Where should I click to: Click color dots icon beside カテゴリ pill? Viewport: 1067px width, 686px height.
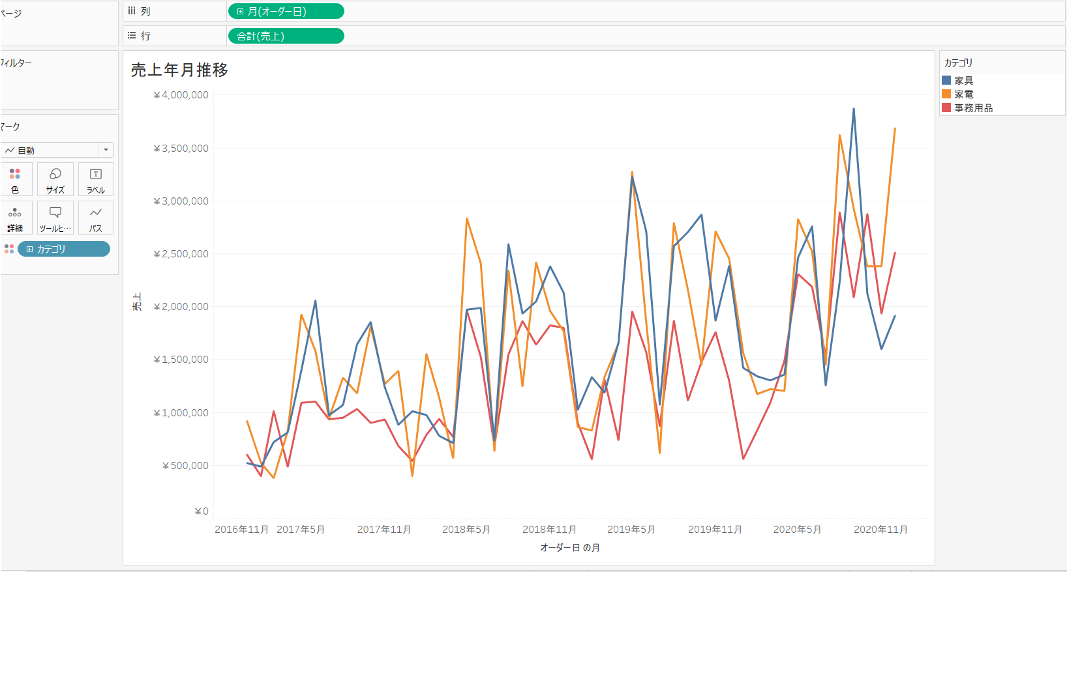point(9,249)
